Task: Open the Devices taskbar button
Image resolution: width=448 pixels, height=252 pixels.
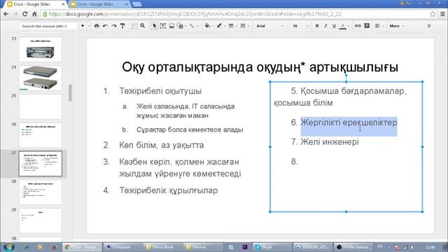Action: tap(203, 247)
